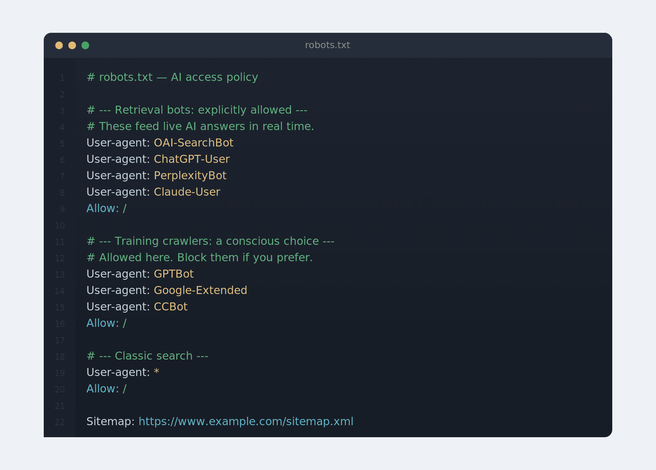Click the '# --- Classic search ---' comment

tap(148, 356)
